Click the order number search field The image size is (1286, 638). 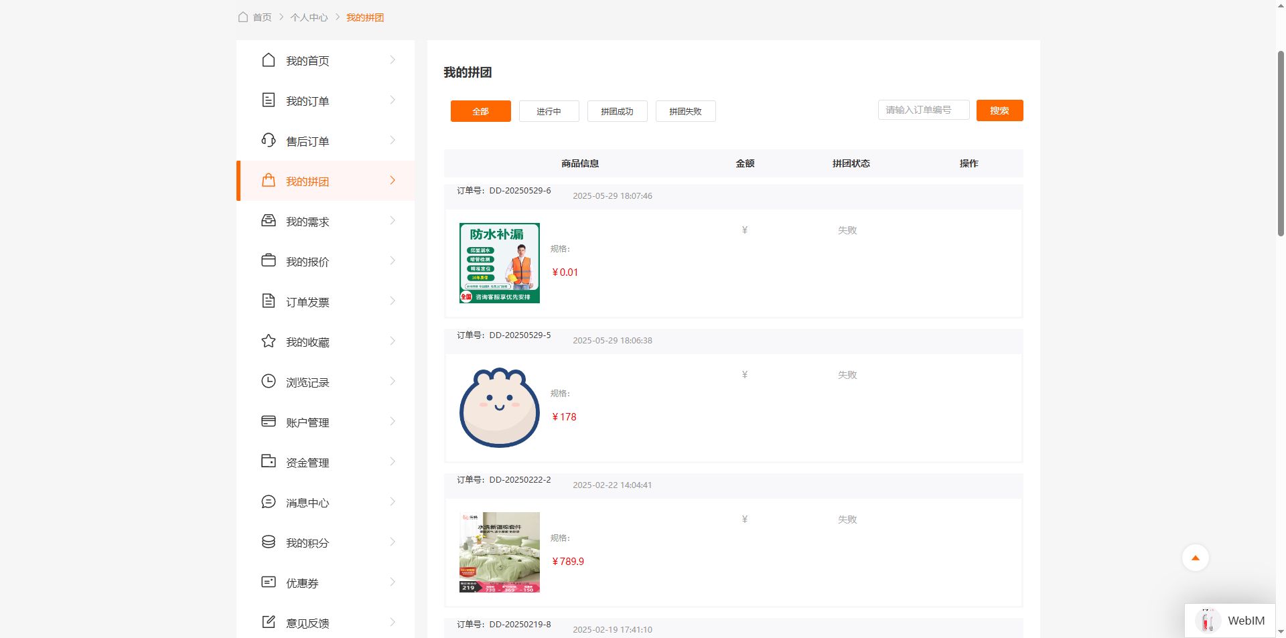coord(923,110)
